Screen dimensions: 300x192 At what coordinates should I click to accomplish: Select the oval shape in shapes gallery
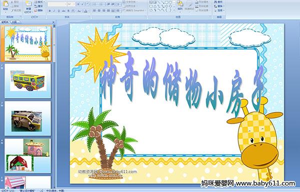tap(170, 2)
